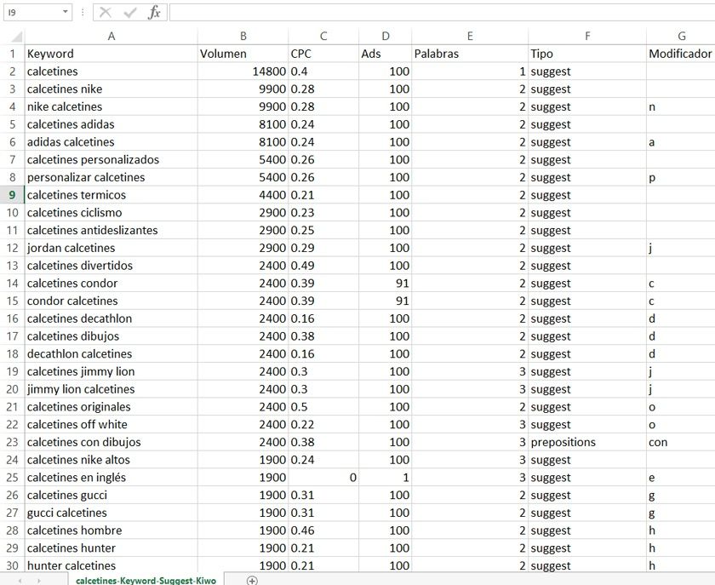
Task: Click the Tipo header cell
Action: 587,54
